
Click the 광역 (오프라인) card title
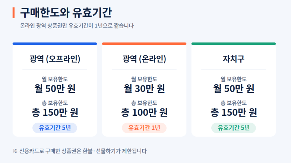55,59
